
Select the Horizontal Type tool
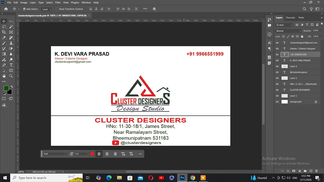11,65
